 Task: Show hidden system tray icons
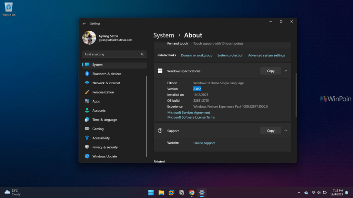(x=299, y=192)
